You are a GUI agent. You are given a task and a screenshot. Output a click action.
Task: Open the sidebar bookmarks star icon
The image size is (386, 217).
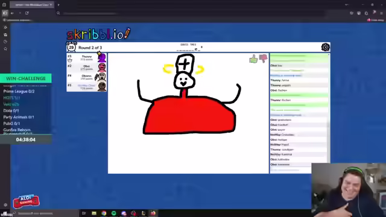click(5, 49)
